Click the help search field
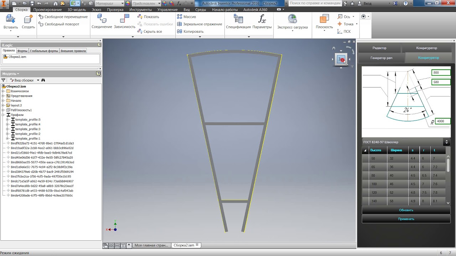 (315, 3)
